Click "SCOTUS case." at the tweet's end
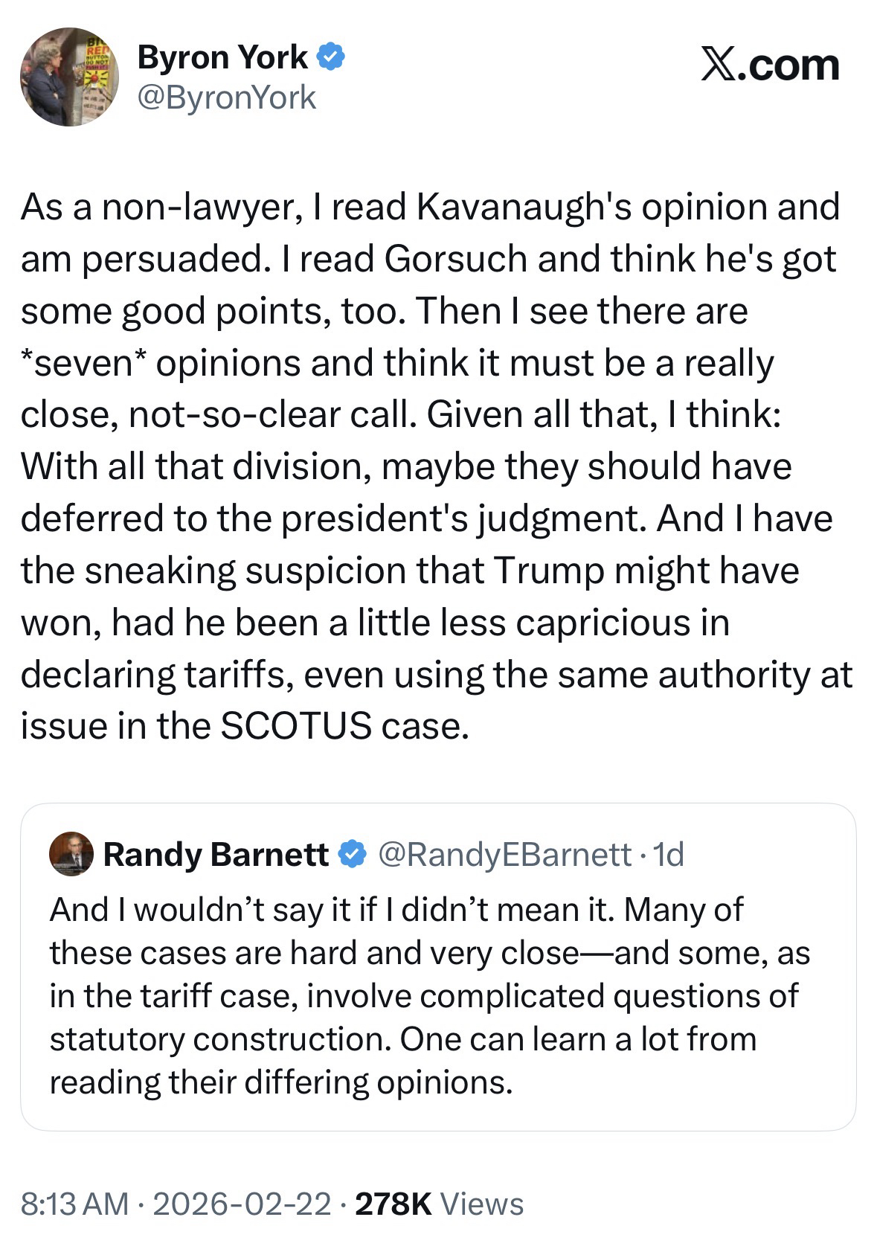 tap(346, 726)
